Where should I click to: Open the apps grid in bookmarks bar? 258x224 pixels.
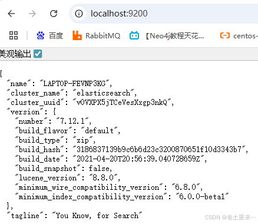14,35
